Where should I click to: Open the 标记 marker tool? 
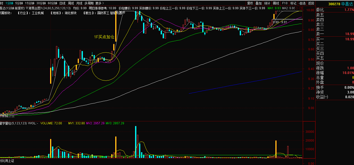point(293,3)
